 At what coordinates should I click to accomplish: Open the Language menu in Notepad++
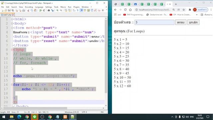tap(39, 7)
